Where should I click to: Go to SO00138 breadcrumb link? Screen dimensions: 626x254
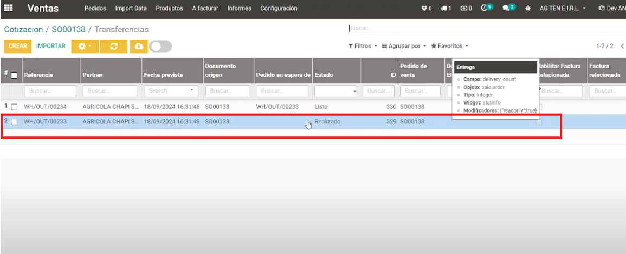coord(69,29)
